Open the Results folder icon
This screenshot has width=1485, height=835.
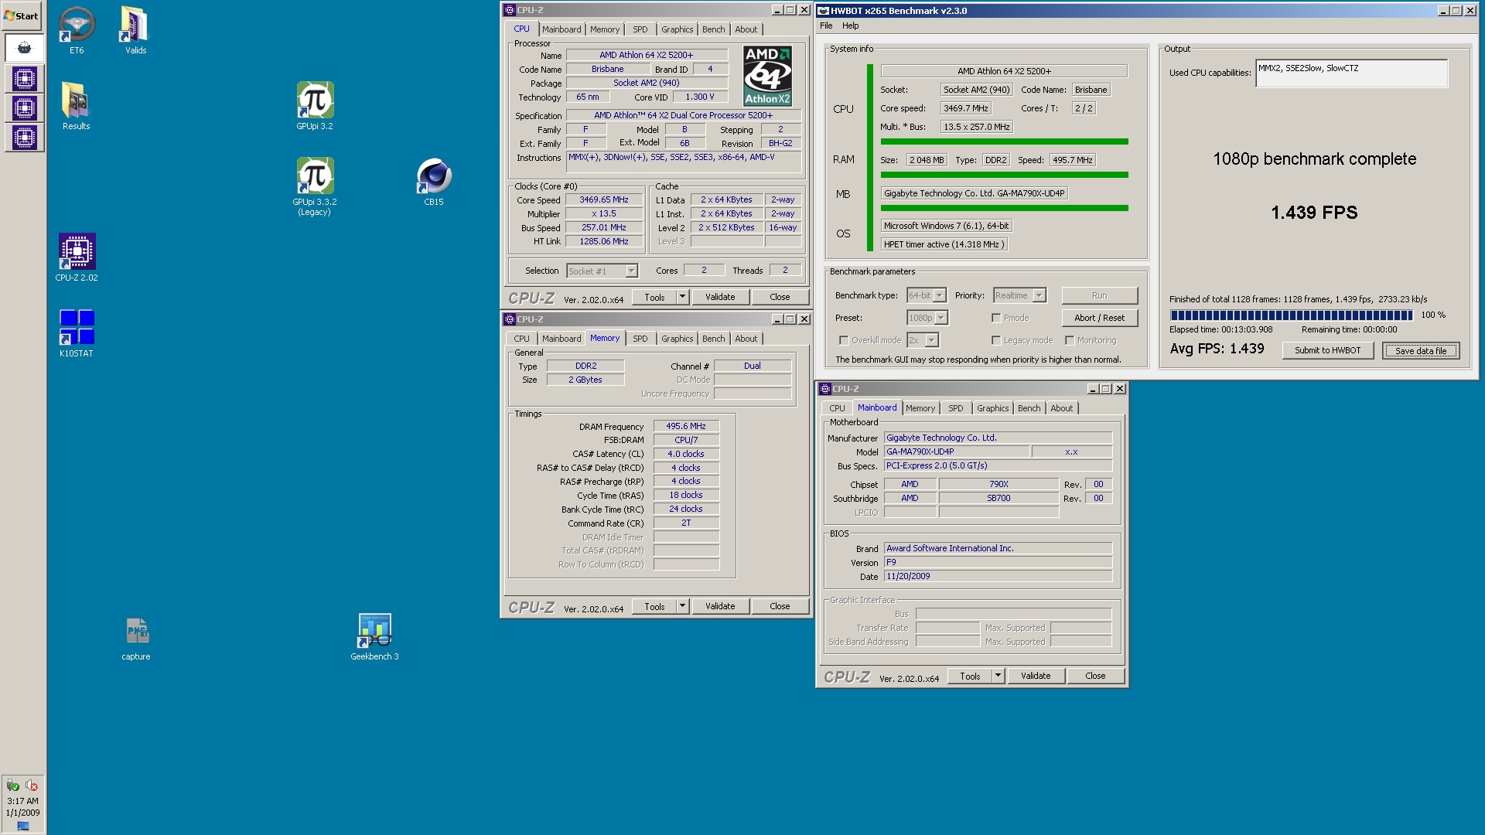pos(76,106)
